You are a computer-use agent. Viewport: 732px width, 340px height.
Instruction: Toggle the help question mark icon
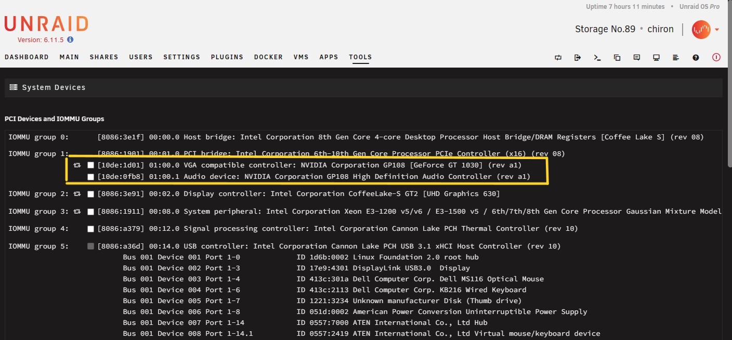pos(696,58)
